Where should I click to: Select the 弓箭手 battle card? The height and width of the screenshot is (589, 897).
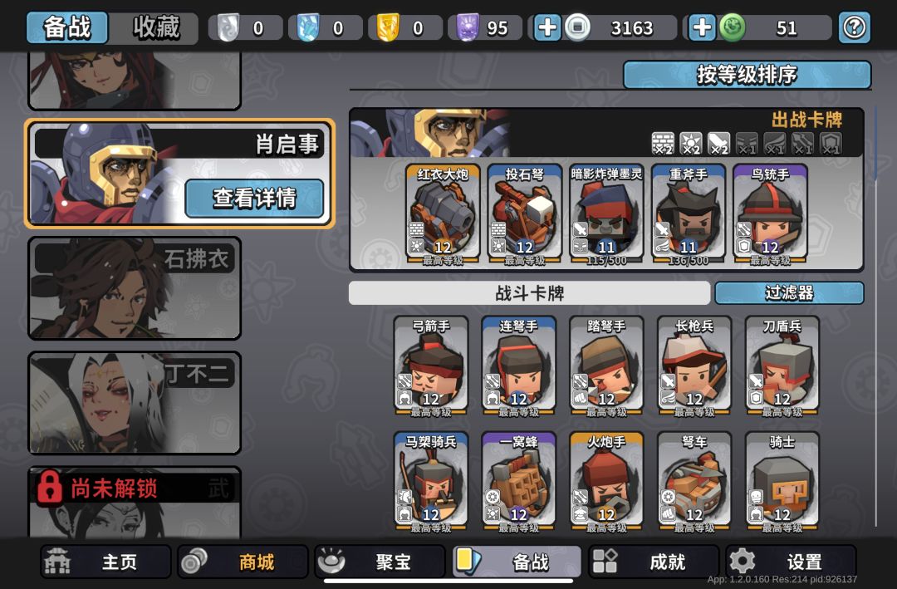coord(431,366)
